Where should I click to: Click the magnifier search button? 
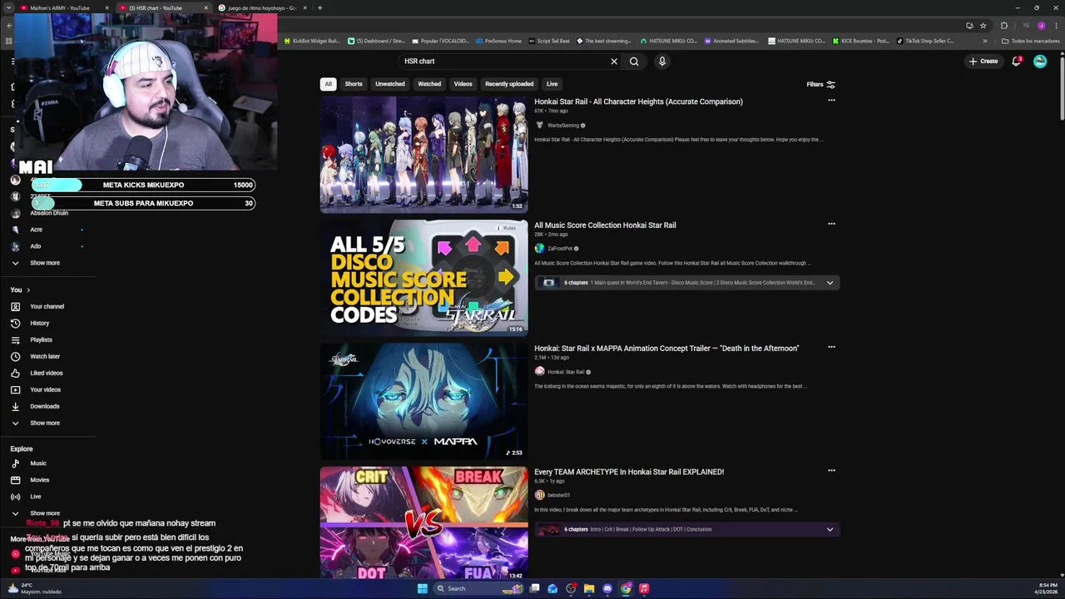pyautogui.click(x=634, y=61)
